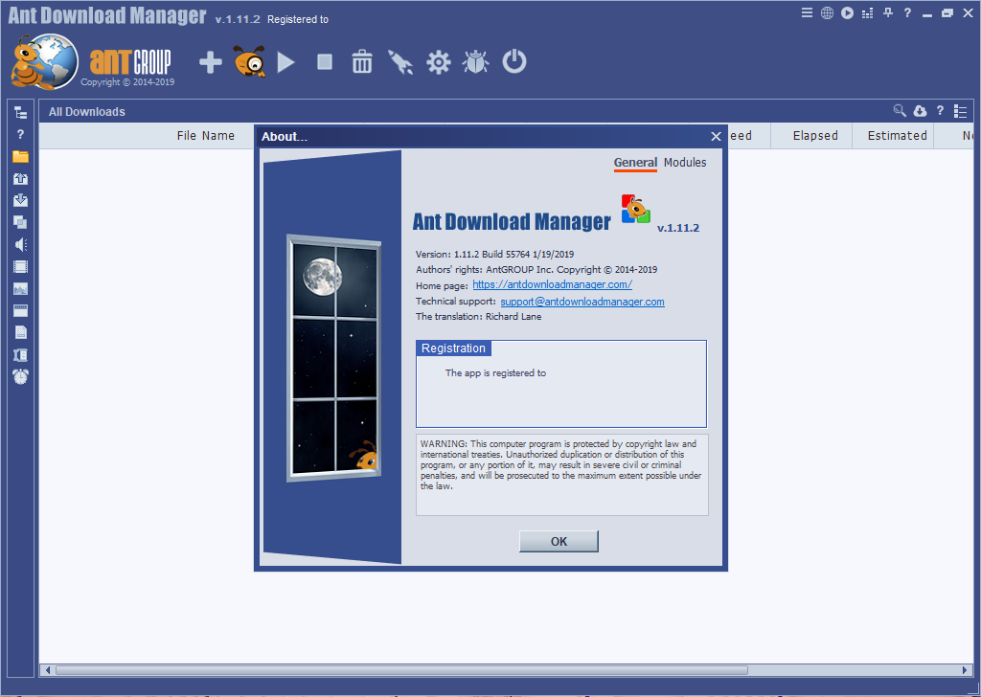
Task: Open settings with the gear icon
Action: [x=438, y=62]
